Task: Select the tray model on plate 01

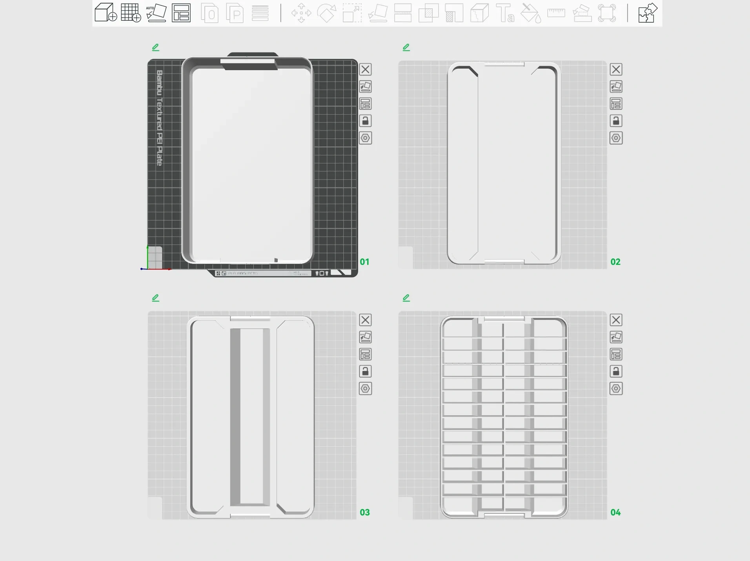Action: coord(248,161)
